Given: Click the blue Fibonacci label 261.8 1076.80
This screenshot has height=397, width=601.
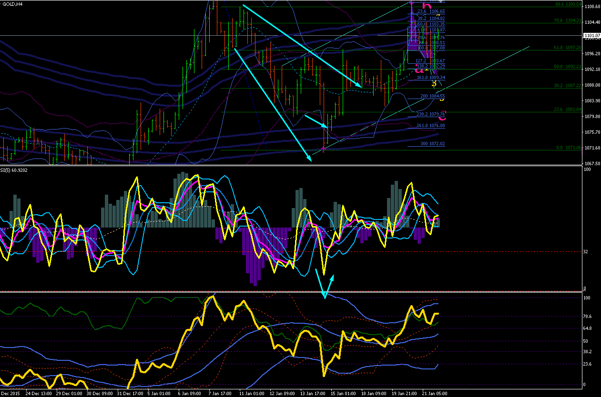Looking at the screenshot, I should click(x=430, y=126).
